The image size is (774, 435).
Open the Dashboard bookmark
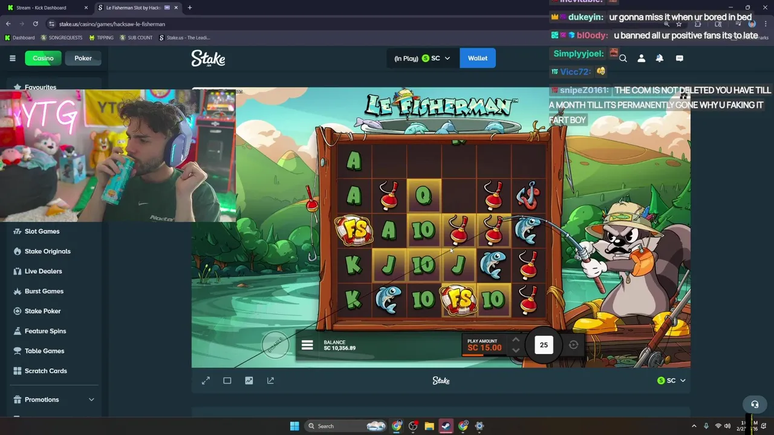pos(19,37)
